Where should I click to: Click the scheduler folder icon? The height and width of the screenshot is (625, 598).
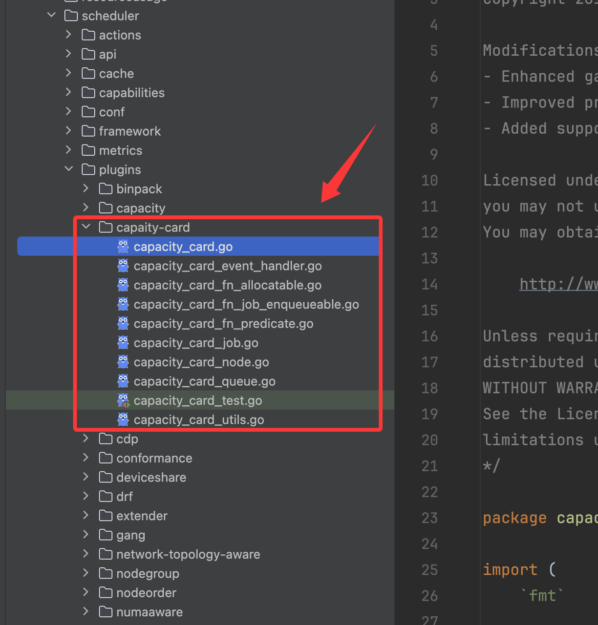71,16
